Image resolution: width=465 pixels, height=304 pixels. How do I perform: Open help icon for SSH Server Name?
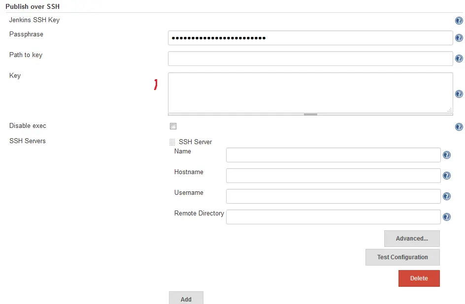tap(447, 155)
